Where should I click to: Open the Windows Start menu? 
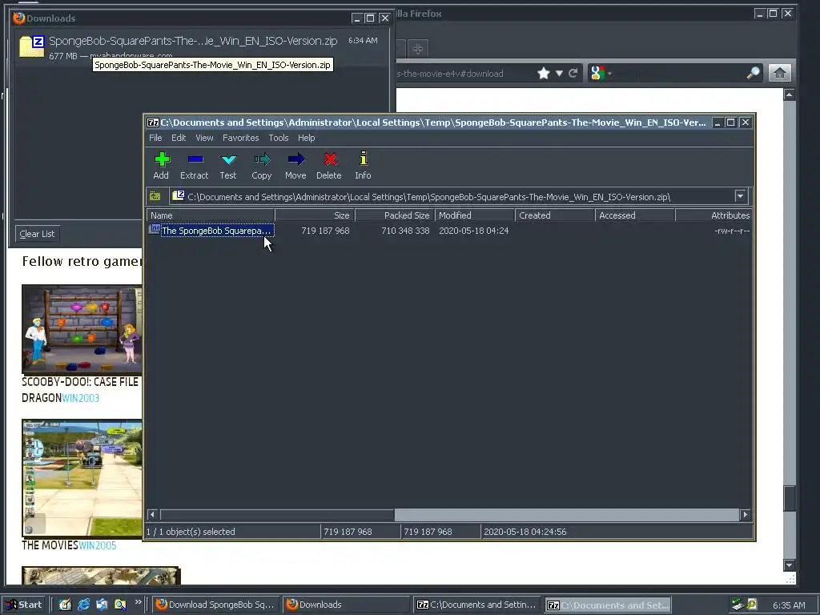point(24,605)
